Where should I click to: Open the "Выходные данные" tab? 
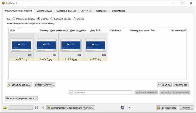66,11
